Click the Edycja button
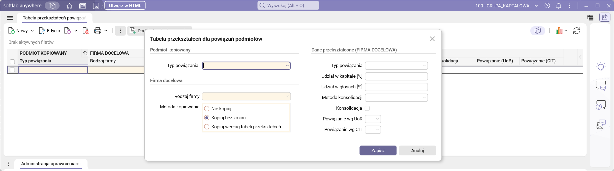 [50, 31]
